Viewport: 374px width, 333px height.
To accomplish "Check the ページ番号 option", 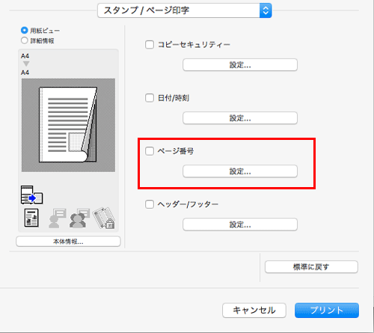I will tap(150, 151).
